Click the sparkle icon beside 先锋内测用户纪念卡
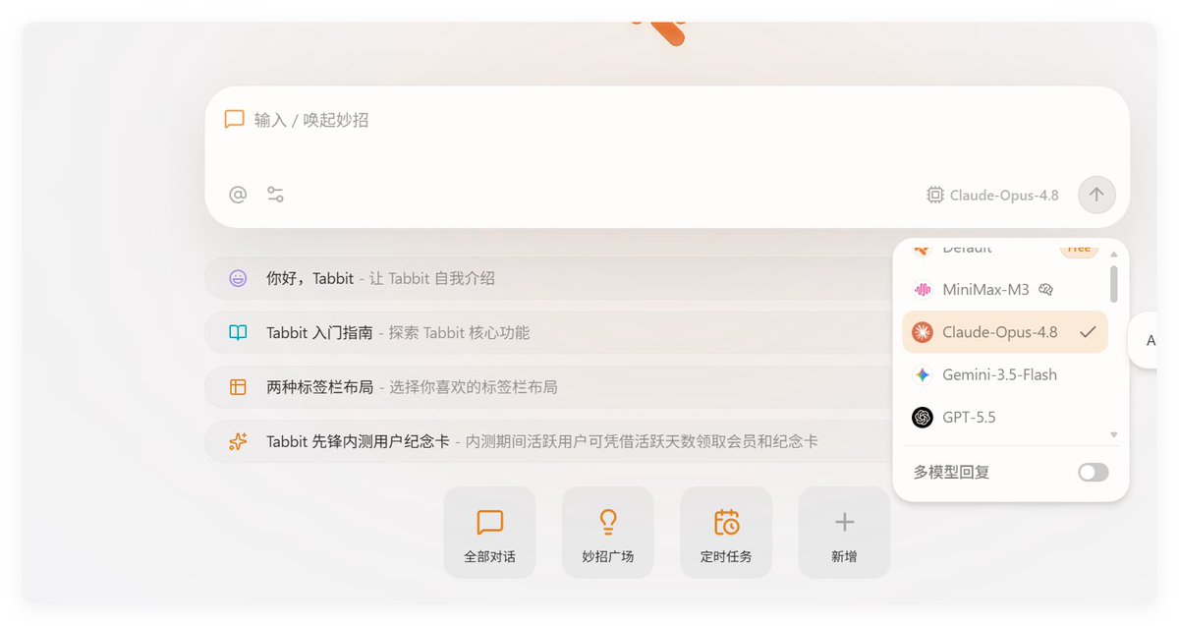The width and height of the screenshot is (1179, 626). tap(238, 441)
